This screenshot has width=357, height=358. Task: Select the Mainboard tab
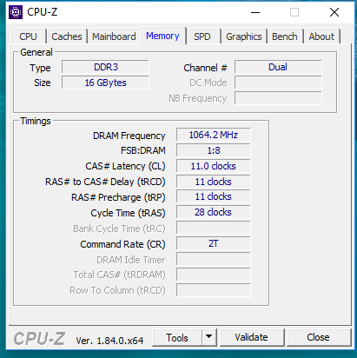coord(114,36)
